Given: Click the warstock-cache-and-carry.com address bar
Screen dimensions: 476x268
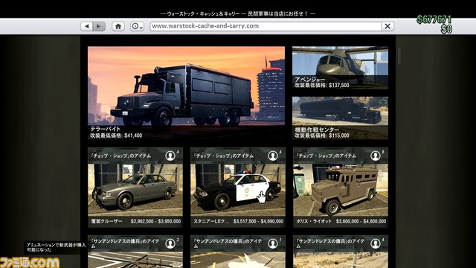Looking at the screenshot, I should pyautogui.click(x=266, y=26).
